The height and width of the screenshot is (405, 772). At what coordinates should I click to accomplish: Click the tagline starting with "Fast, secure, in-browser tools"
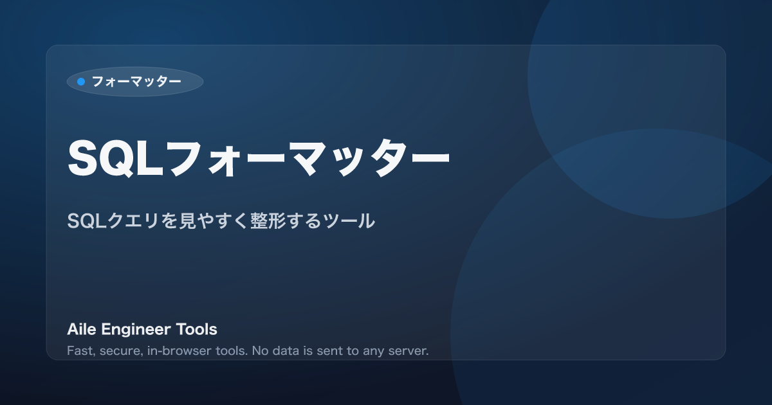pos(248,351)
